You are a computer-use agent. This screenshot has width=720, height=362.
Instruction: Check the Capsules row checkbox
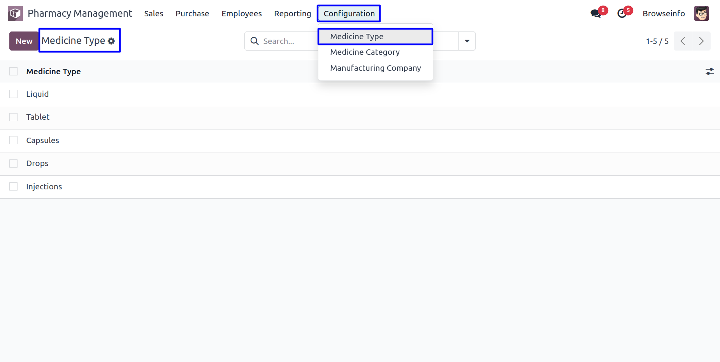[14, 140]
